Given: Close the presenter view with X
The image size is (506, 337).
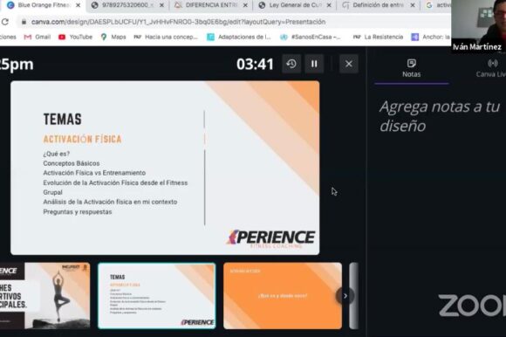Looking at the screenshot, I should point(349,64).
